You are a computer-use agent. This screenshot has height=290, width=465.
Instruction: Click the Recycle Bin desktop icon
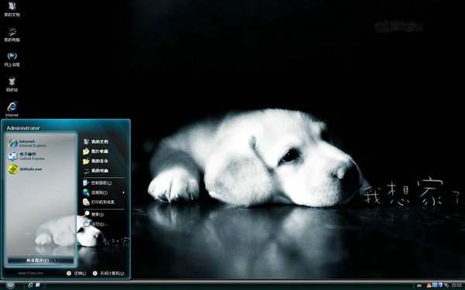[12, 84]
